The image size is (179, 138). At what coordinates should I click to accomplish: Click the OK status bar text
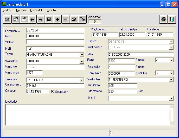(112, 133)
